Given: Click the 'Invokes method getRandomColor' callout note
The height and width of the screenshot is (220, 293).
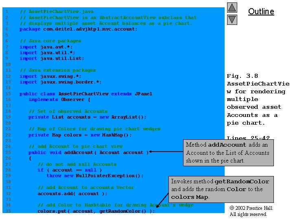Looking at the screenshot, I should 221,189.
